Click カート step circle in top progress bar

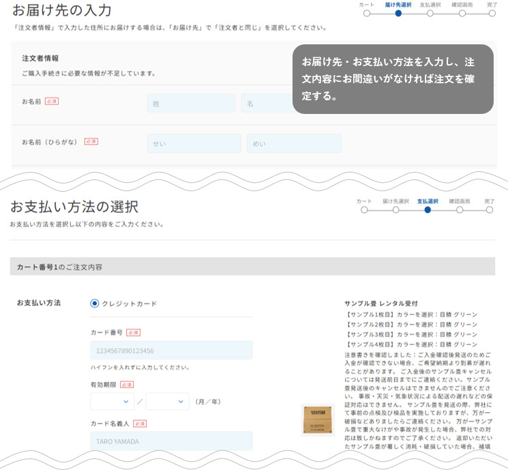pos(366,13)
